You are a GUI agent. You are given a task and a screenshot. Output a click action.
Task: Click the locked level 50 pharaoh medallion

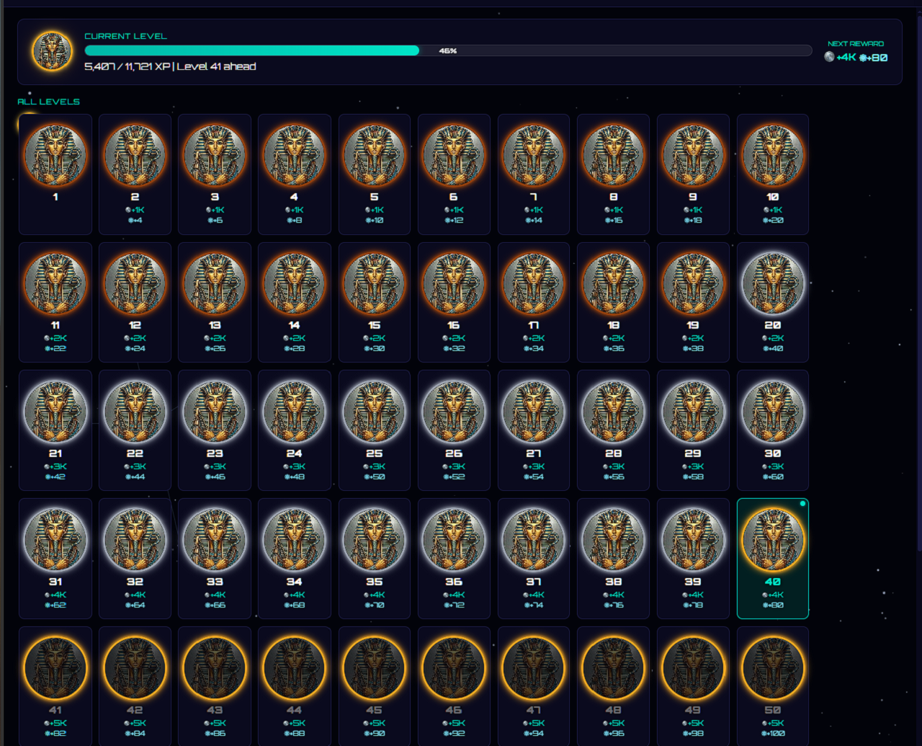pyautogui.click(x=772, y=669)
